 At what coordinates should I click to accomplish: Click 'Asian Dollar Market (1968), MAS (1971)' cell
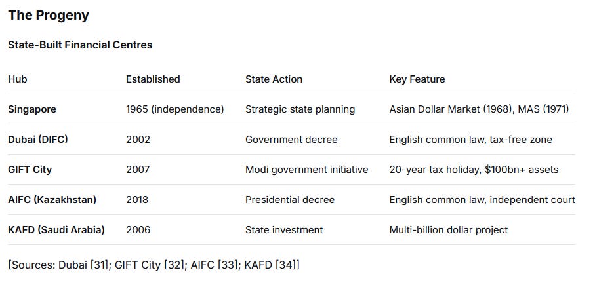pyautogui.click(x=479, y=109)
